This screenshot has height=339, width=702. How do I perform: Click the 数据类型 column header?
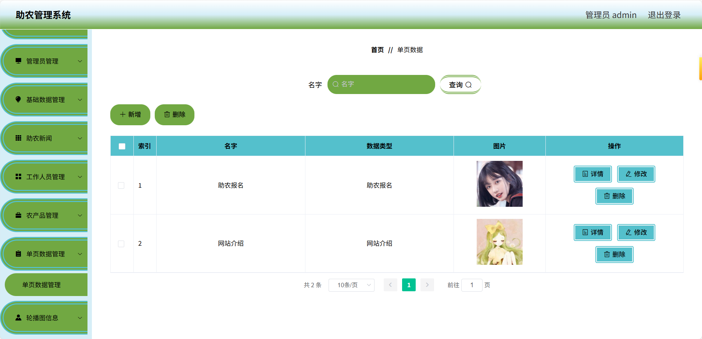[x=379, y=146]
